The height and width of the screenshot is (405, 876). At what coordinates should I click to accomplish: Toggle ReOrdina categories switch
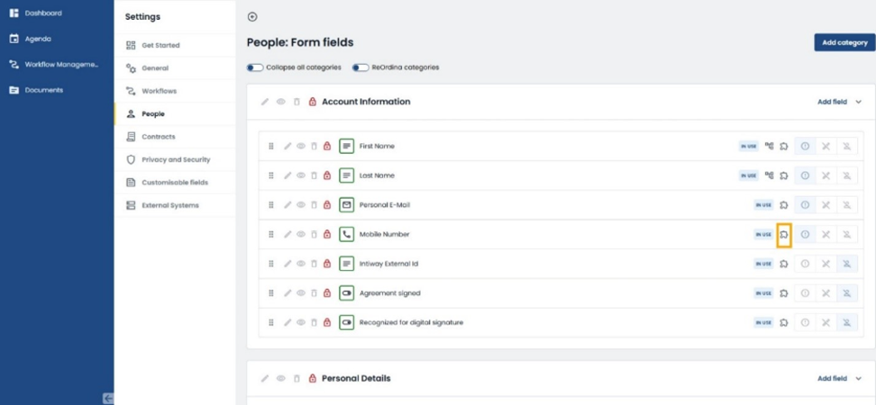[x=360, y=67]
